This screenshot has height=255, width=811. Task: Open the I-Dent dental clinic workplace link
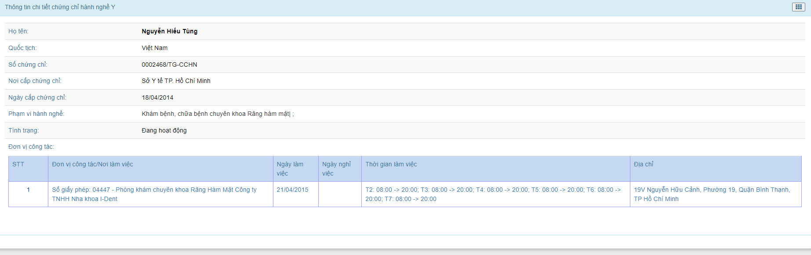pyautogui.click(x=154, y=194)
